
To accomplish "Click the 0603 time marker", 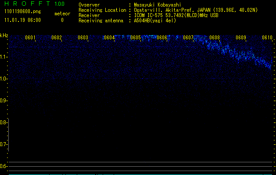I will tap(83, 38).
